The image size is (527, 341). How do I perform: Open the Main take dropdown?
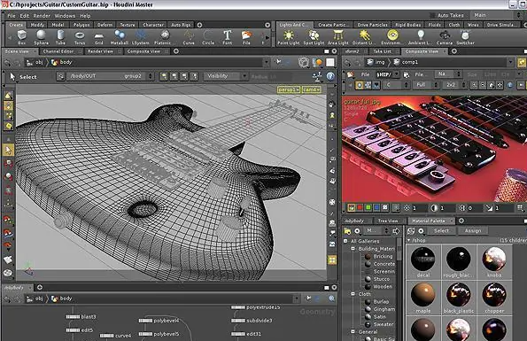tap(496, 15)
